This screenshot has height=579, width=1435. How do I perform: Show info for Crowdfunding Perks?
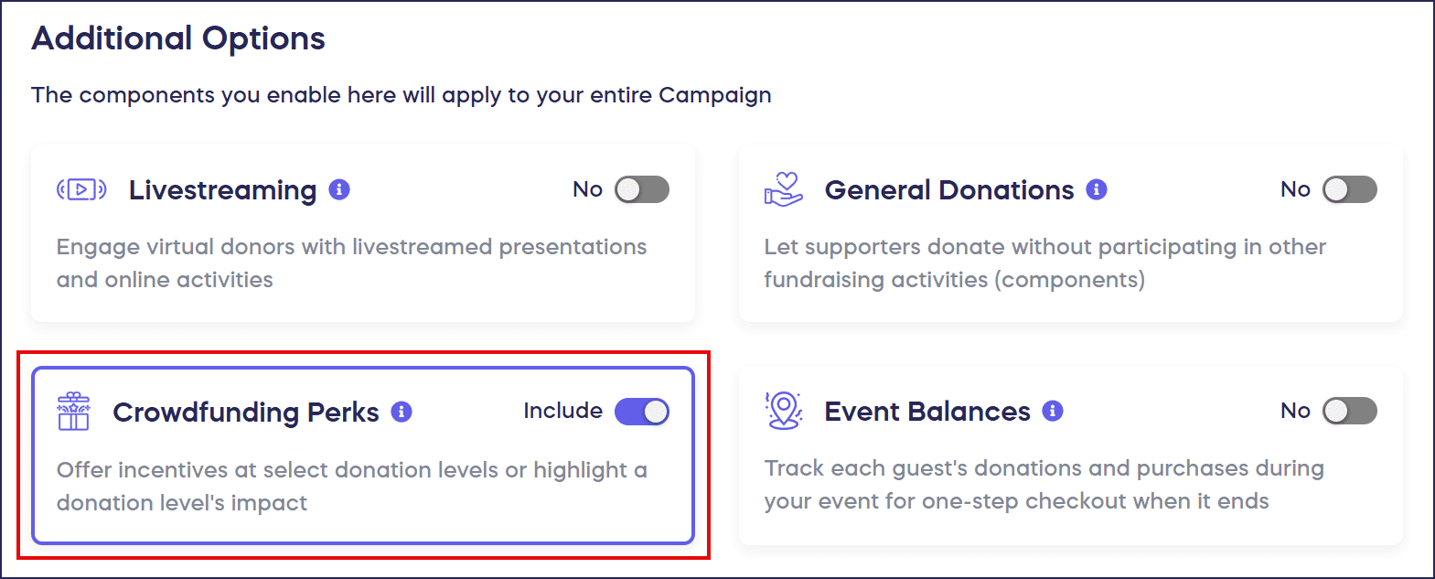402,412
